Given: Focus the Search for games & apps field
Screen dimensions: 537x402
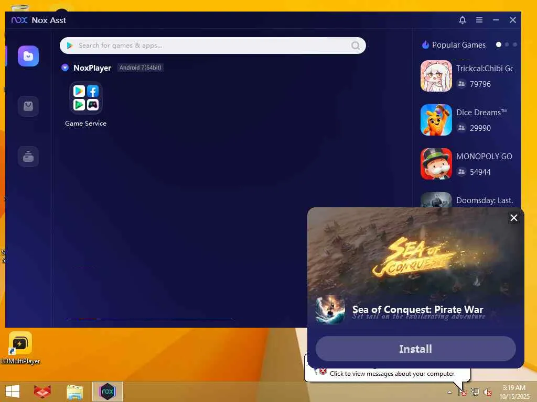Looking at the screenshot, I should pyautogui.click(x=213, y=46).
